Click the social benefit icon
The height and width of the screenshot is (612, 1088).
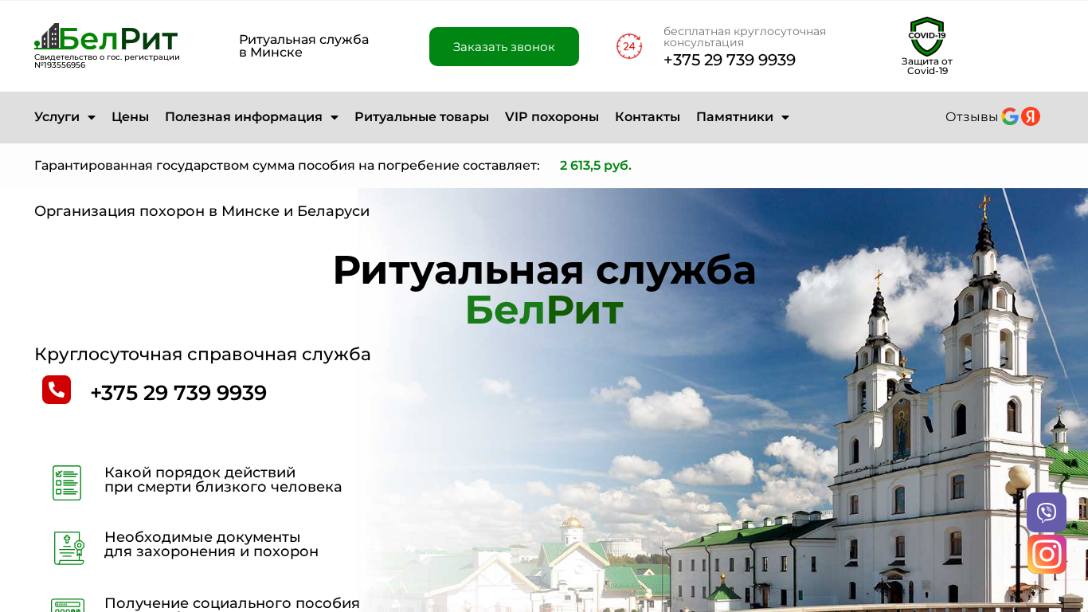coord(68,606)
